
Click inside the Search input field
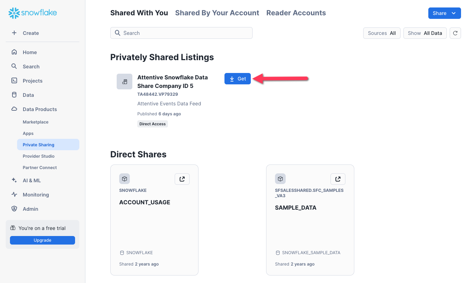(x=181, y=33)
